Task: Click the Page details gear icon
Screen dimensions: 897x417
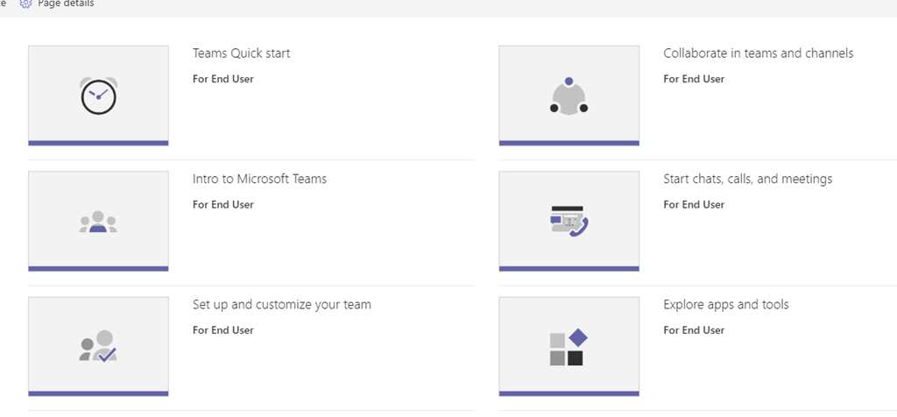Action: click(25, 4)
